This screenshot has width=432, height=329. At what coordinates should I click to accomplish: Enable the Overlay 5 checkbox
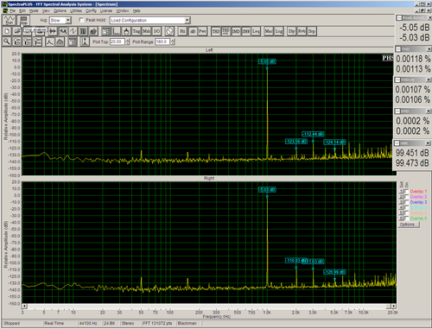click(x=407, y=213)
